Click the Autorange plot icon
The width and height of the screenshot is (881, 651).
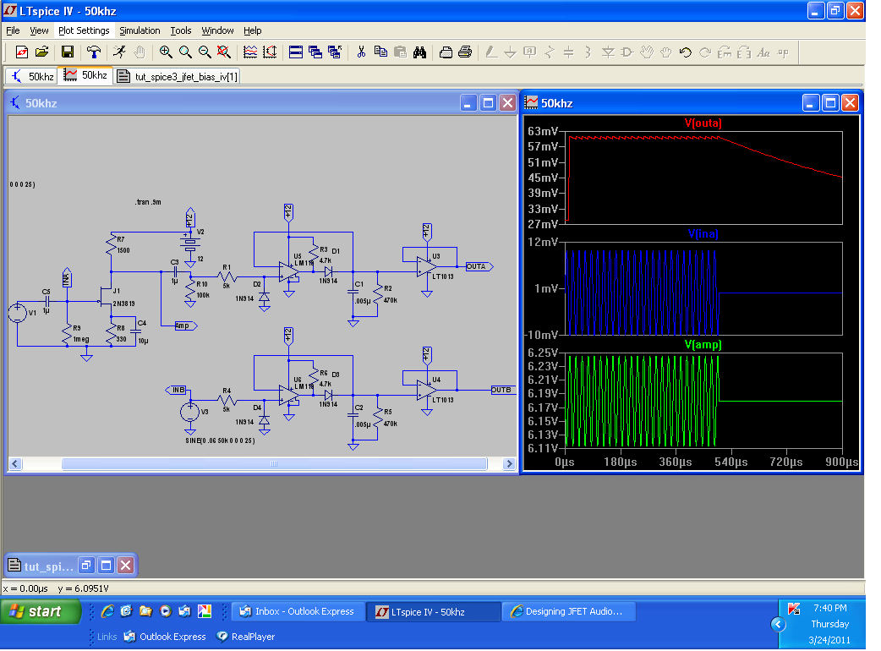pos(270,52)
